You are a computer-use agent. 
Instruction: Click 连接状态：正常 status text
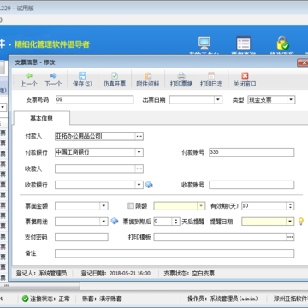point(50,299)
